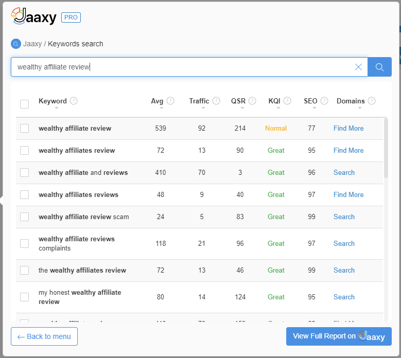The width and height of the screenshot is (401, 358).
Task: Click the Avg value 539
Action: (161, 128)
